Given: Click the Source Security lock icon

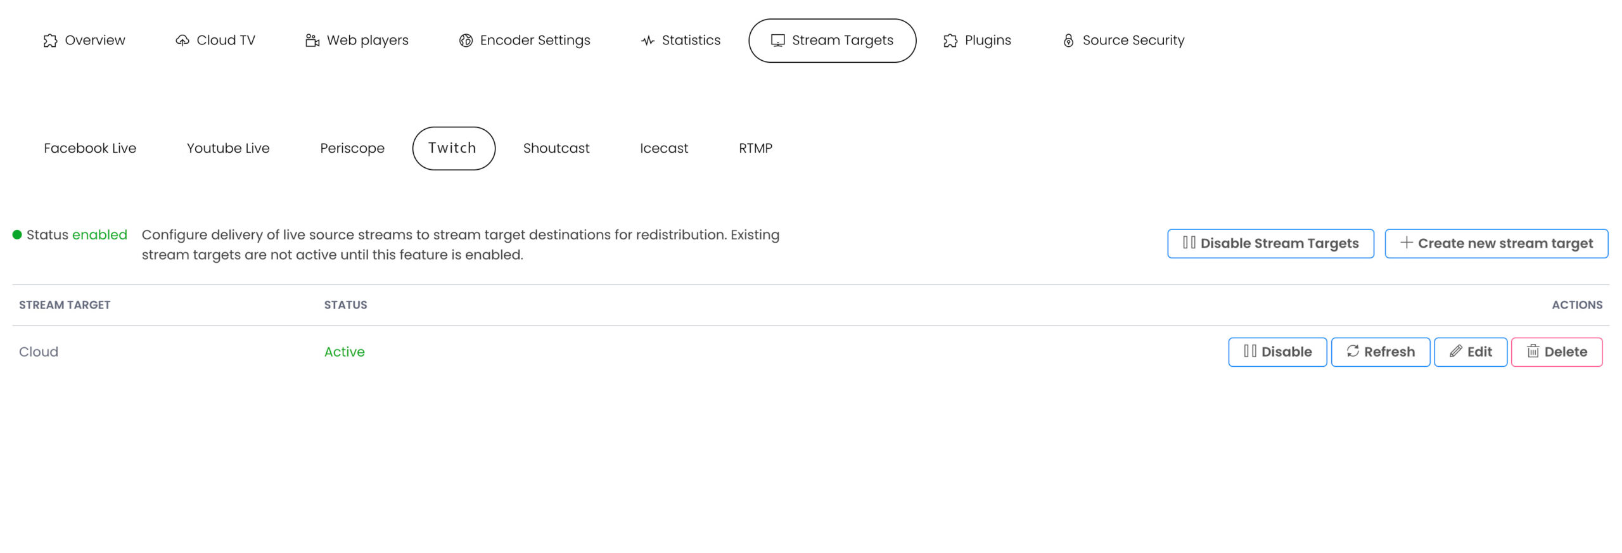Looking at the screenshot, I should tap(1068, 41).
